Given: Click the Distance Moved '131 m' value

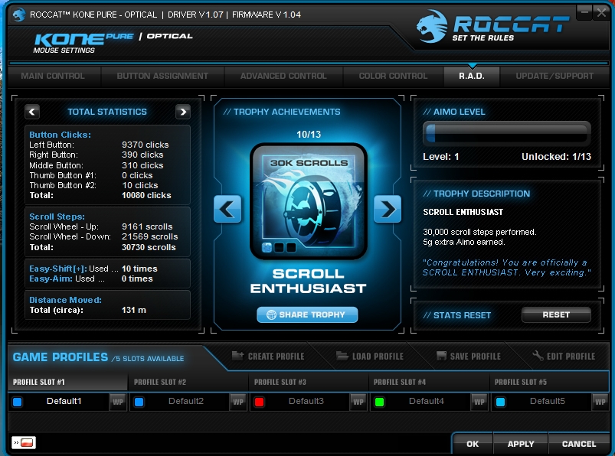Looking at the screenshot, I should click(x=134, y=310).
